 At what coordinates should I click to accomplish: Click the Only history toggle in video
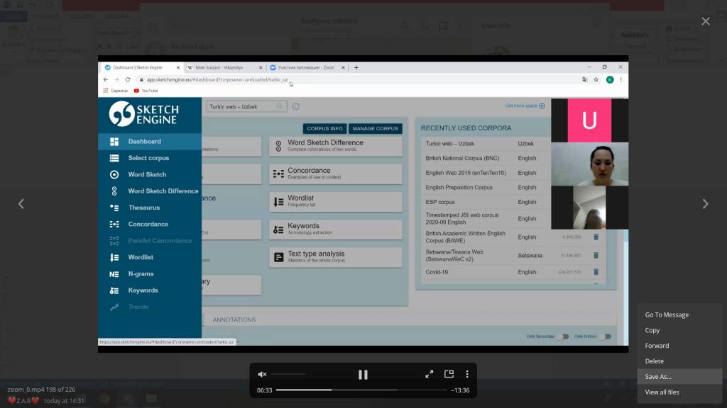[605, 336]
